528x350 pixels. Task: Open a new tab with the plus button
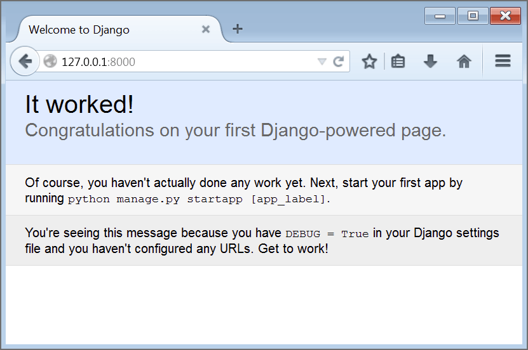(x=237, y=29)
